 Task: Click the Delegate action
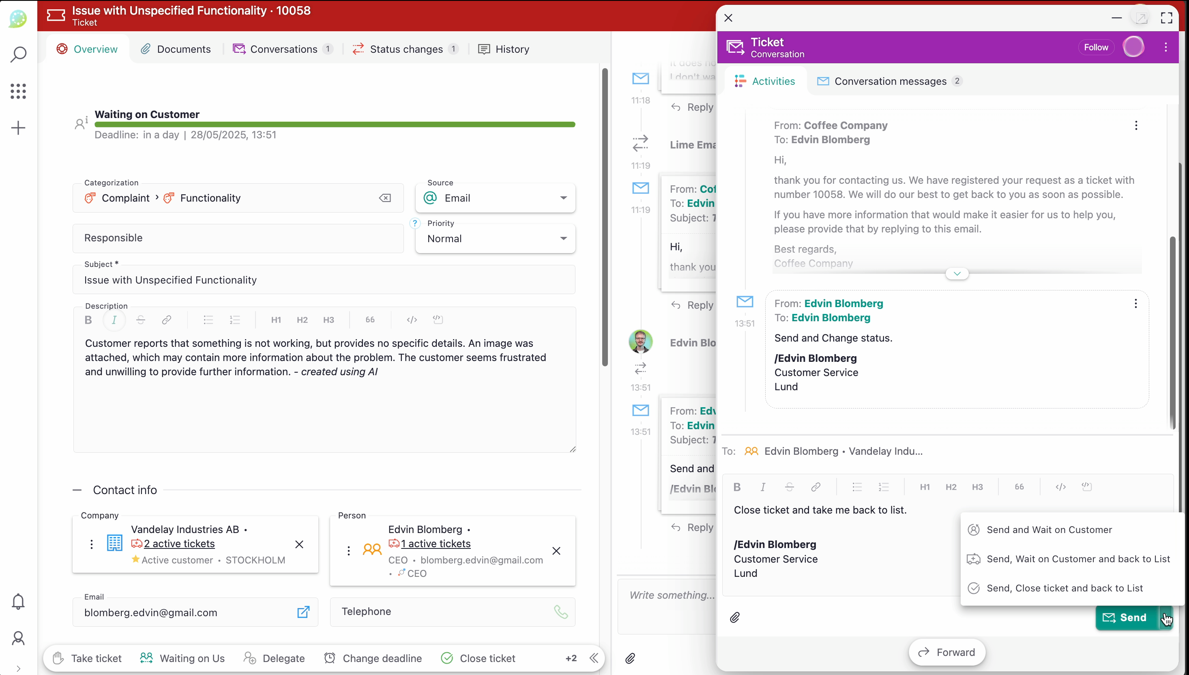pyautogui.click(x=274, y=658)
